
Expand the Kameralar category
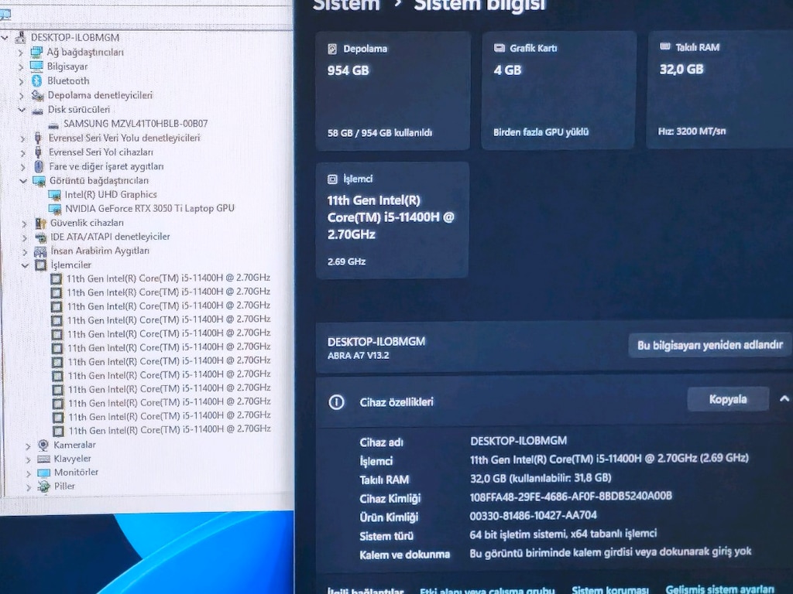pyautogui.click(x=28, y=445)
